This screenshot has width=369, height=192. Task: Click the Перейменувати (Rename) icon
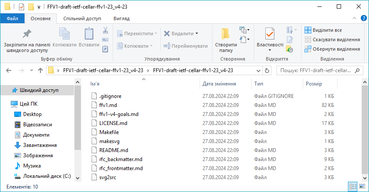coord(167,46)
